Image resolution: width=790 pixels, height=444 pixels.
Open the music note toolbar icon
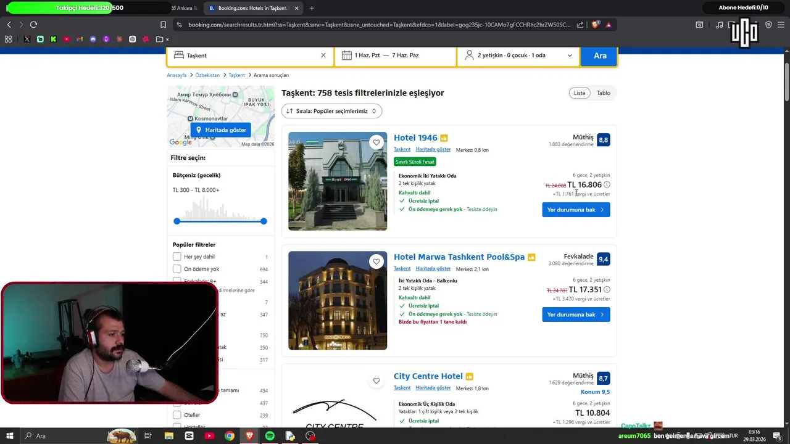719,25
